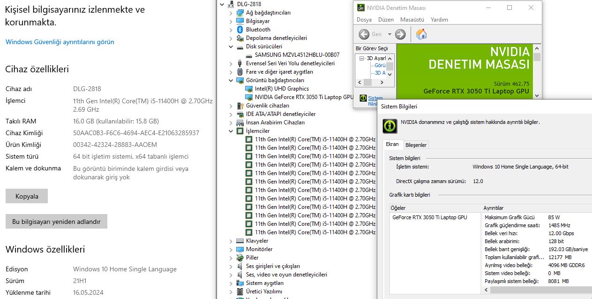Collapse the İşlemciler node

click(x=231, y=131)
